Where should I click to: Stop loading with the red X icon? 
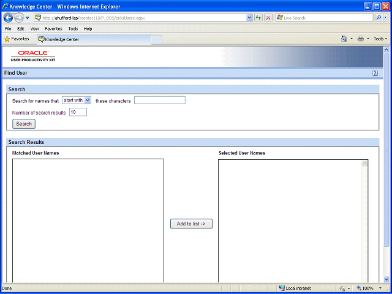(x=268, y=18)
